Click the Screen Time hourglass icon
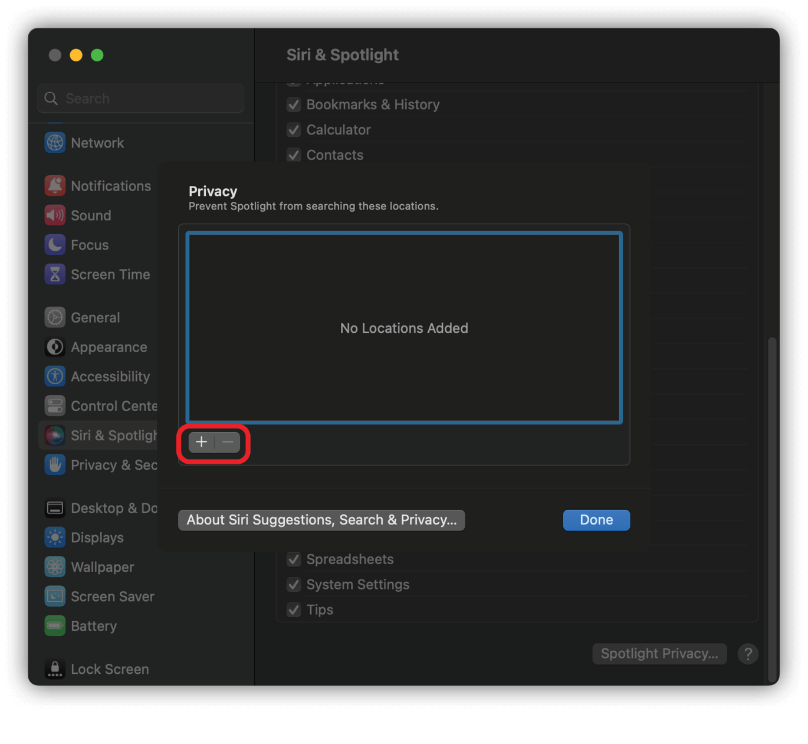The image size is (808, 744). [x=55, y=274]
